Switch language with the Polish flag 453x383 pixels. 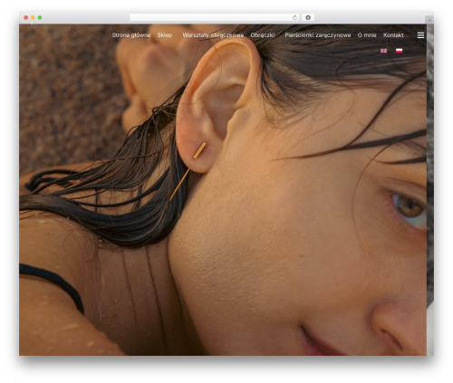coord(400,51)
